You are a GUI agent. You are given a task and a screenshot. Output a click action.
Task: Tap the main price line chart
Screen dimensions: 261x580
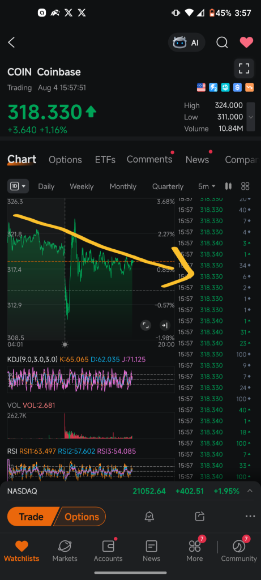point(91,269)
